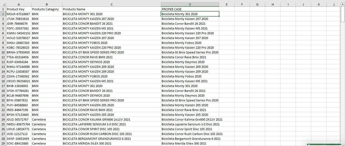This screenshot has width=345, height=146.
Task: Select row 29 header
Action: click(x=3, y=143)
